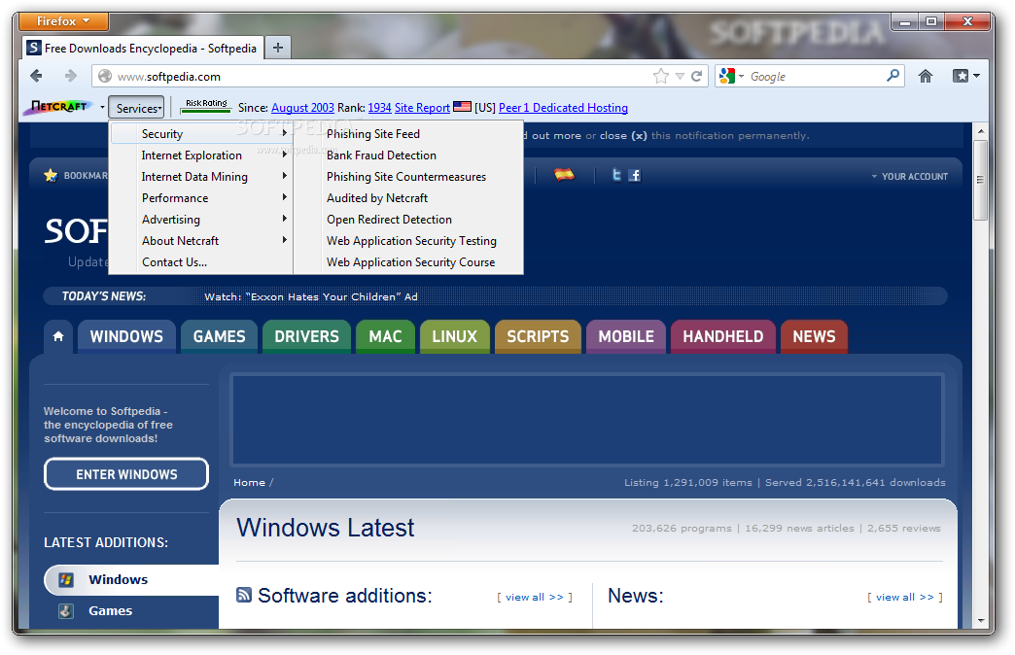
Task: Click the ENTER WINDOWS button
Action: click(x=126, y=474)
